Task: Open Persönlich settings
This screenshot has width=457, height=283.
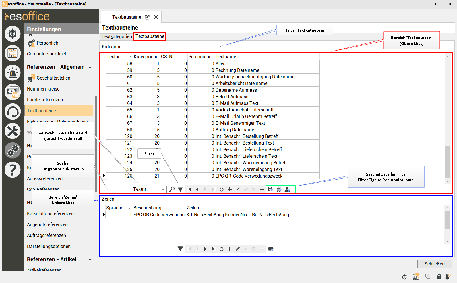Action: pos(47,43)
